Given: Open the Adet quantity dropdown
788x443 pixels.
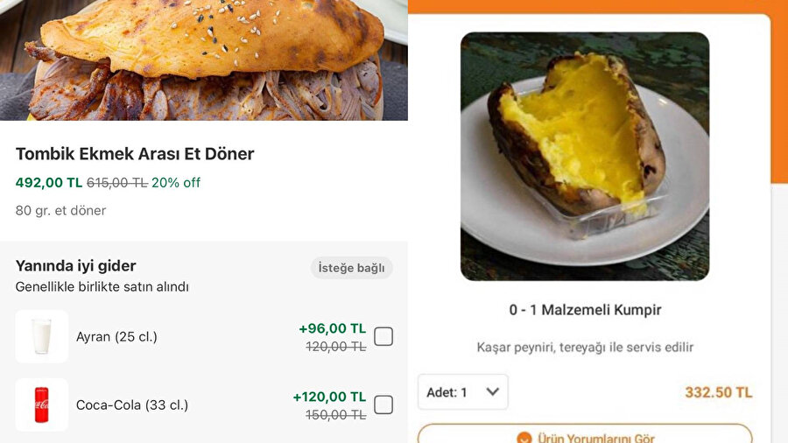Looking at the screenshot, I should (x=462, y=392).
